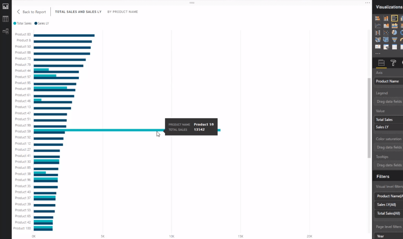Open the Format paint roller tab
Image resolution: width=403 pixels, height=239 pixels.
pos(393,63)
